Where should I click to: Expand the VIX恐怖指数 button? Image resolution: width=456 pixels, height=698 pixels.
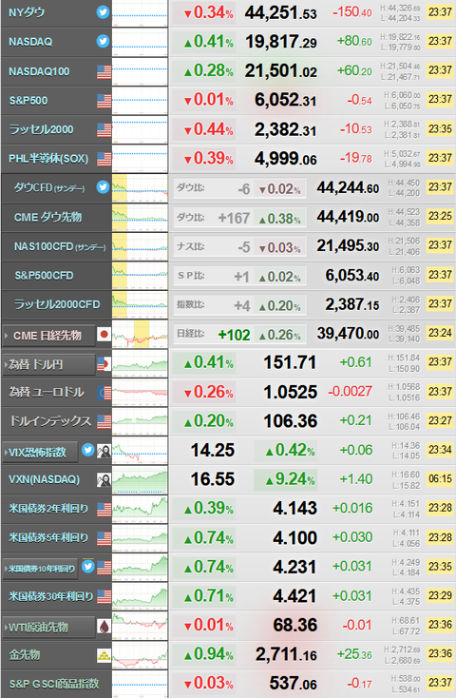(x=41, y=453)
